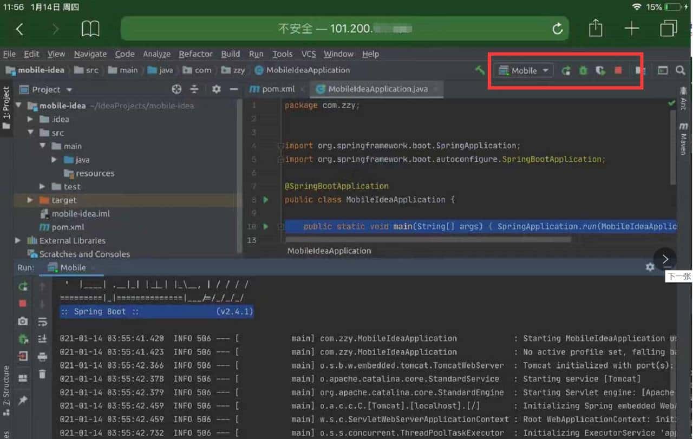Screen dimensions: 693x439
Task: Click the Maven side panel button
Action: (x=683, y=139)
